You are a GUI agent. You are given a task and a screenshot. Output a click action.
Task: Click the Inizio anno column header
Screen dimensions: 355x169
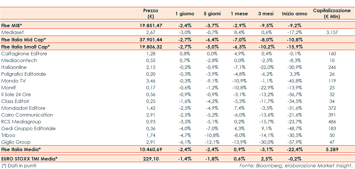pyautogui.click(x=295, y=14)
